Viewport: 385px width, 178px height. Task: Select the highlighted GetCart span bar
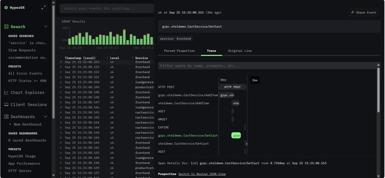point(236,136)
